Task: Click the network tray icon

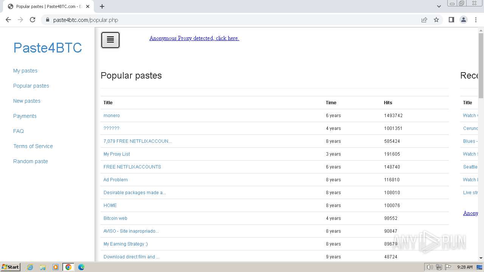Action: coord(439,267)
